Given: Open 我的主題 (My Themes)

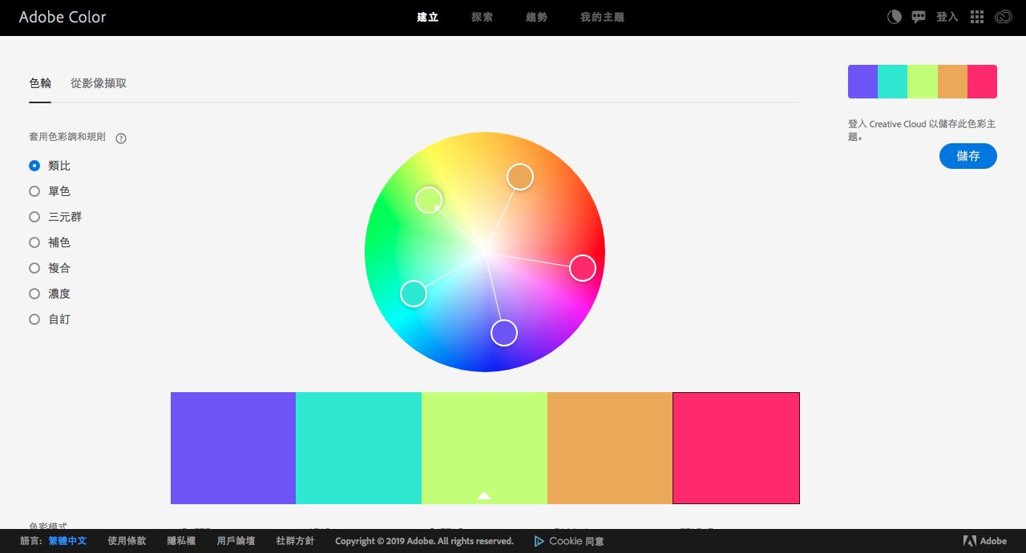Looking at the screenshot, I should [603, 17].
